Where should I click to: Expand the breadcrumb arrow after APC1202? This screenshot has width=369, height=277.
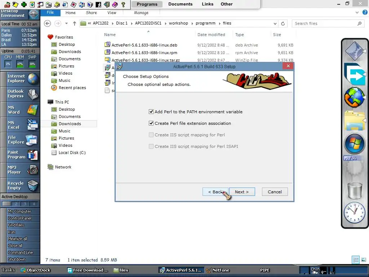[x=112, y=23]
